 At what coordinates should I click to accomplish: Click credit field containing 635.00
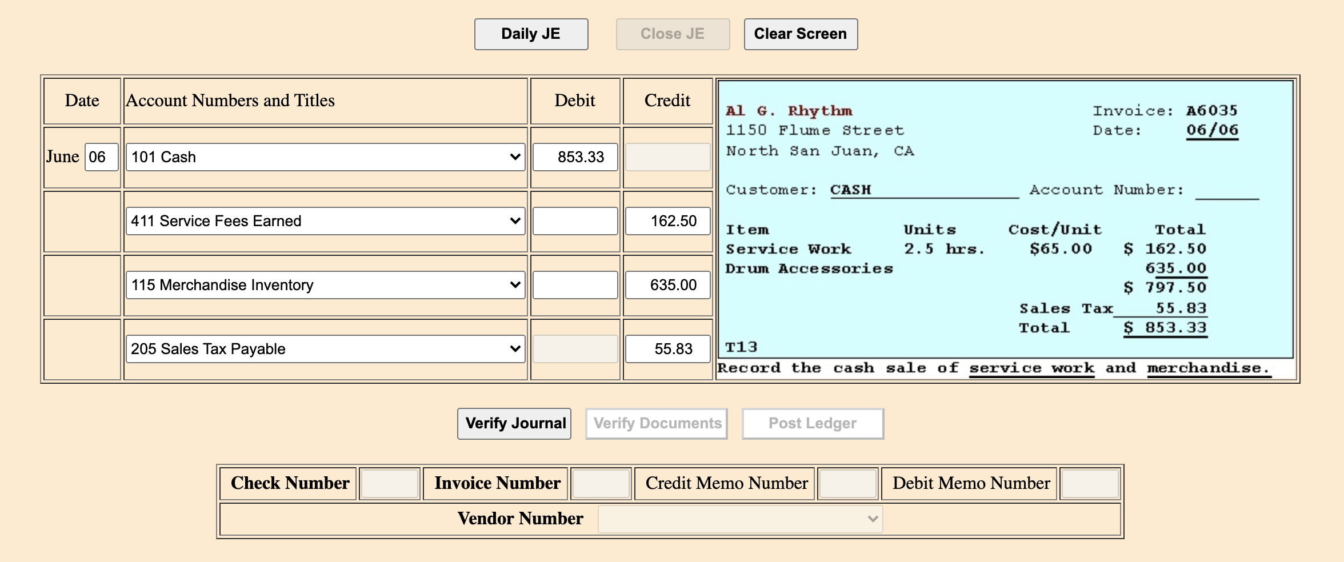tap(668, 285)
